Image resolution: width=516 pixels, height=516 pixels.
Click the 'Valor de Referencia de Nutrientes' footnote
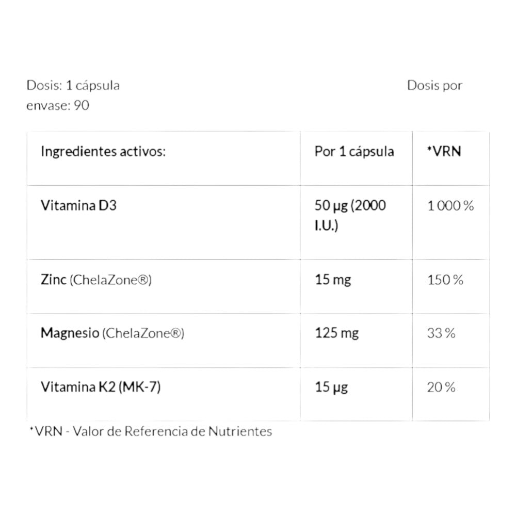pos(173,431)
